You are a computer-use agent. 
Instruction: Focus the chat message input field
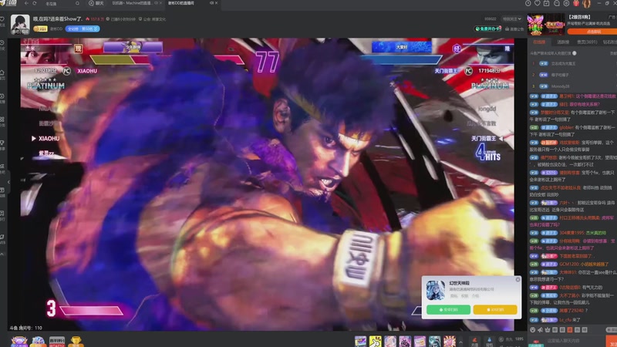pos(575,341)
